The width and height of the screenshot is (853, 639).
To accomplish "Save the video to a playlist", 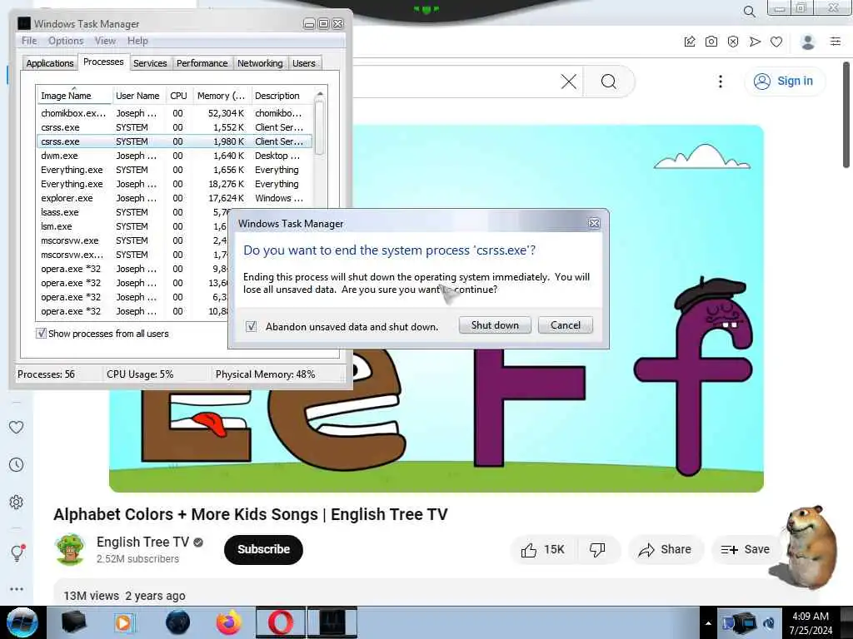I will click(745, 549).
